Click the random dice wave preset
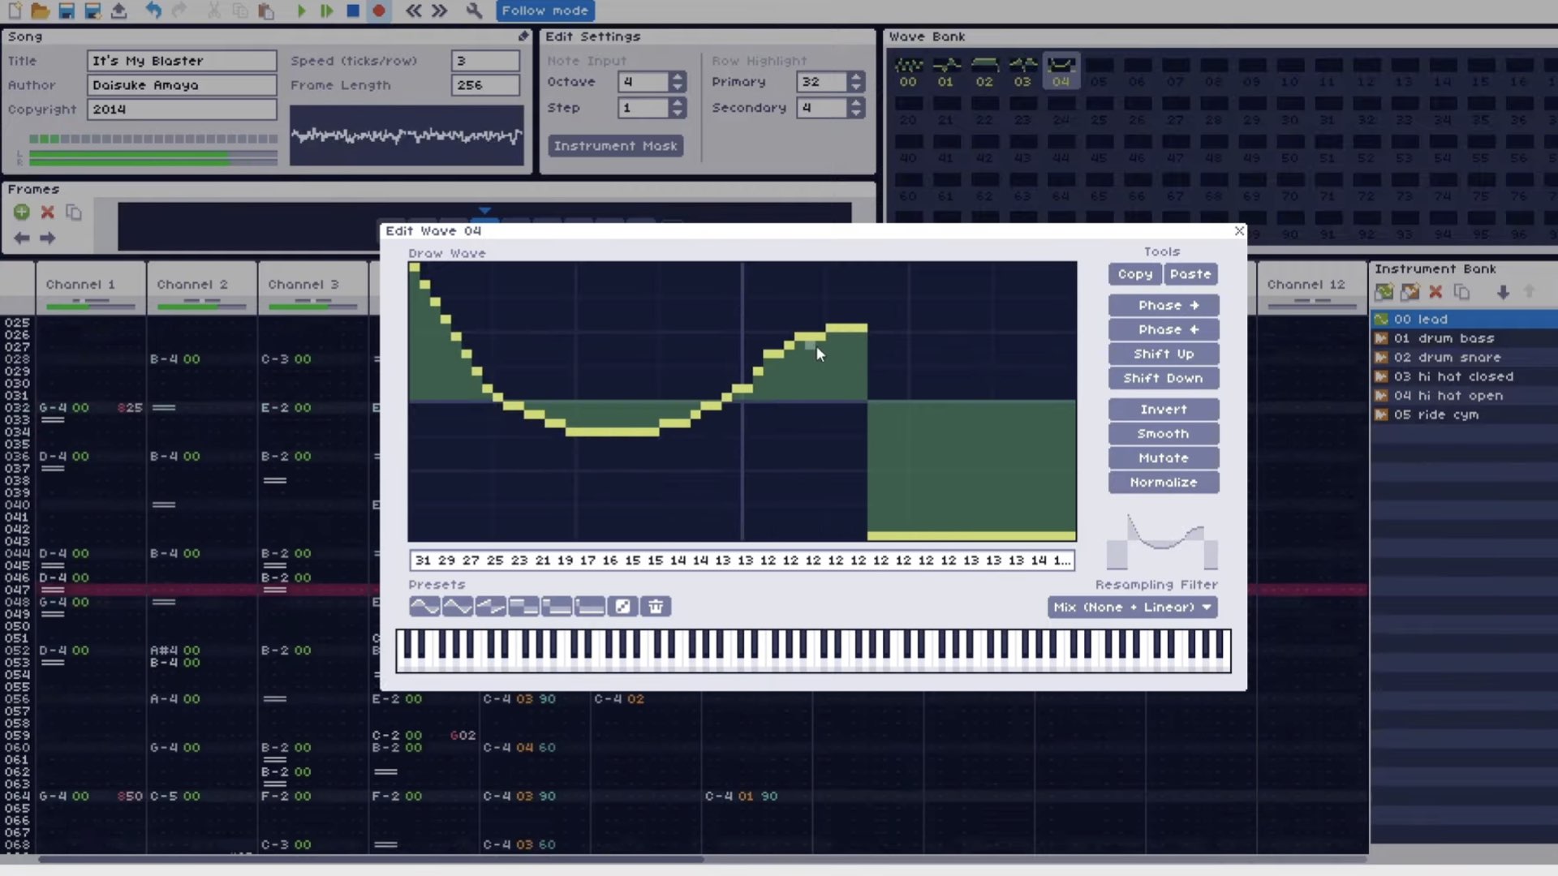The image size is (1558, 876). pyautogui.click(x=622, y=607)
